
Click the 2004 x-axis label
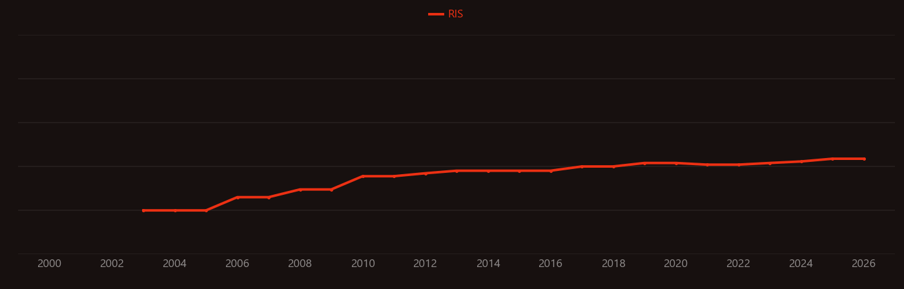(175, 264)
